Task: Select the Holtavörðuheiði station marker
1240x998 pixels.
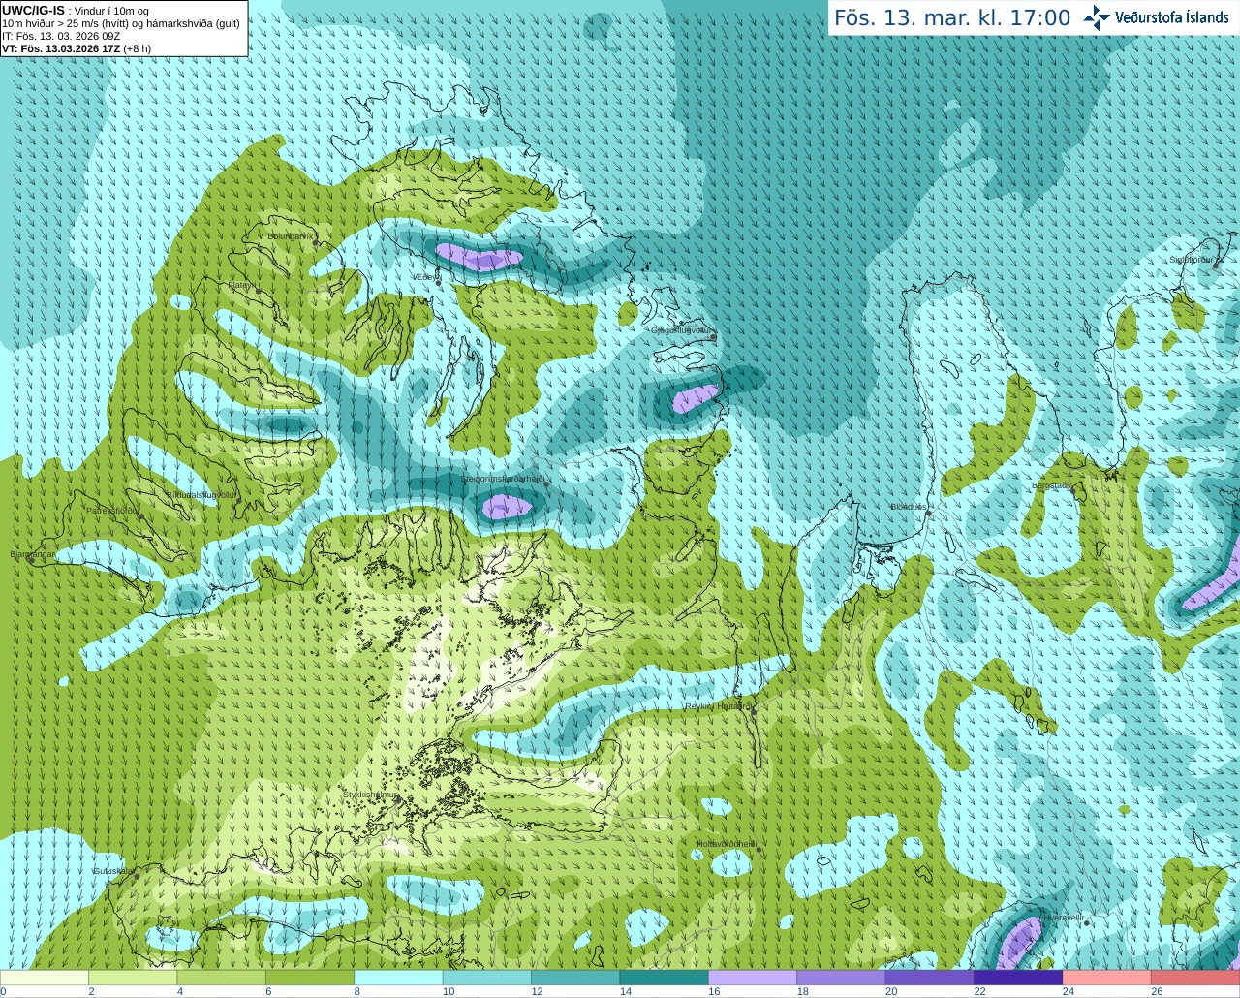Action: tap(759, 850)
